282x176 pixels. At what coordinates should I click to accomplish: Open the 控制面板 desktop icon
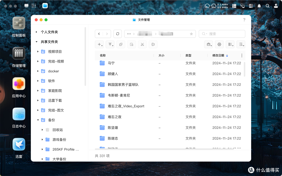tap(19, 23)
